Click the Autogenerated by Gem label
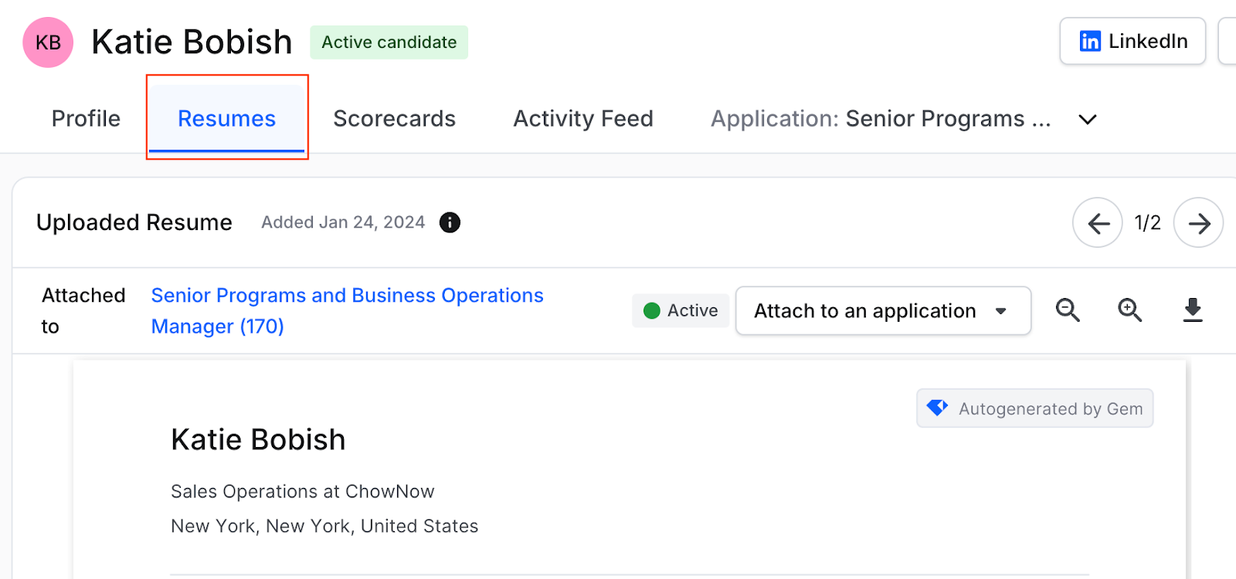The image size is (1236, 579). coord(1051,408)
